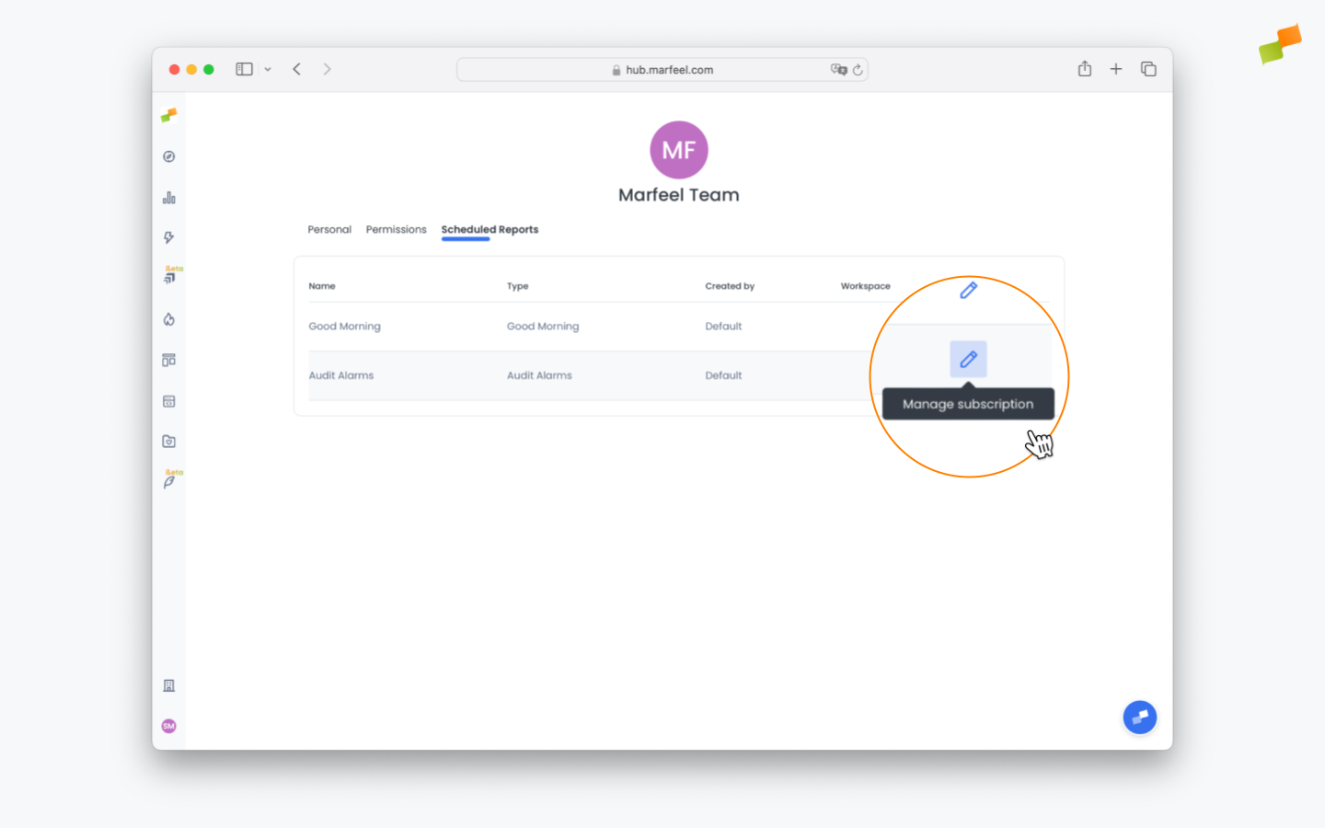1325x828 pixels.
Task: Switch to the Personal tab
Action: click(329, 229)
